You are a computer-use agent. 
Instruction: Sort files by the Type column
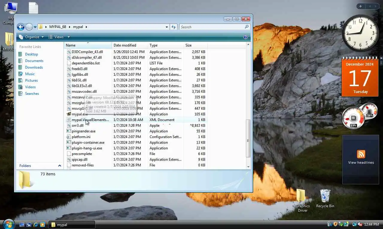(x=166, y=45)
